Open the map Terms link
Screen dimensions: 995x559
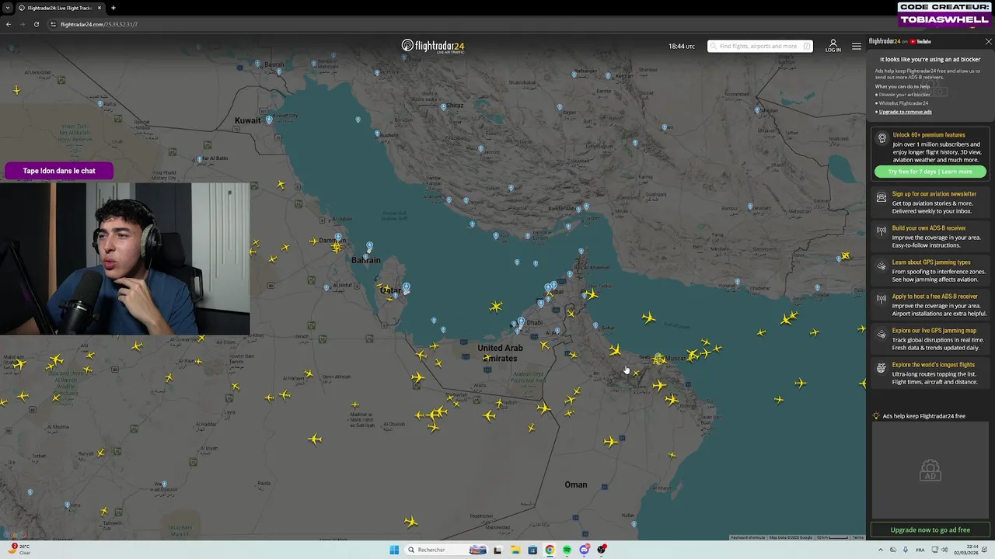pos(858,537)
